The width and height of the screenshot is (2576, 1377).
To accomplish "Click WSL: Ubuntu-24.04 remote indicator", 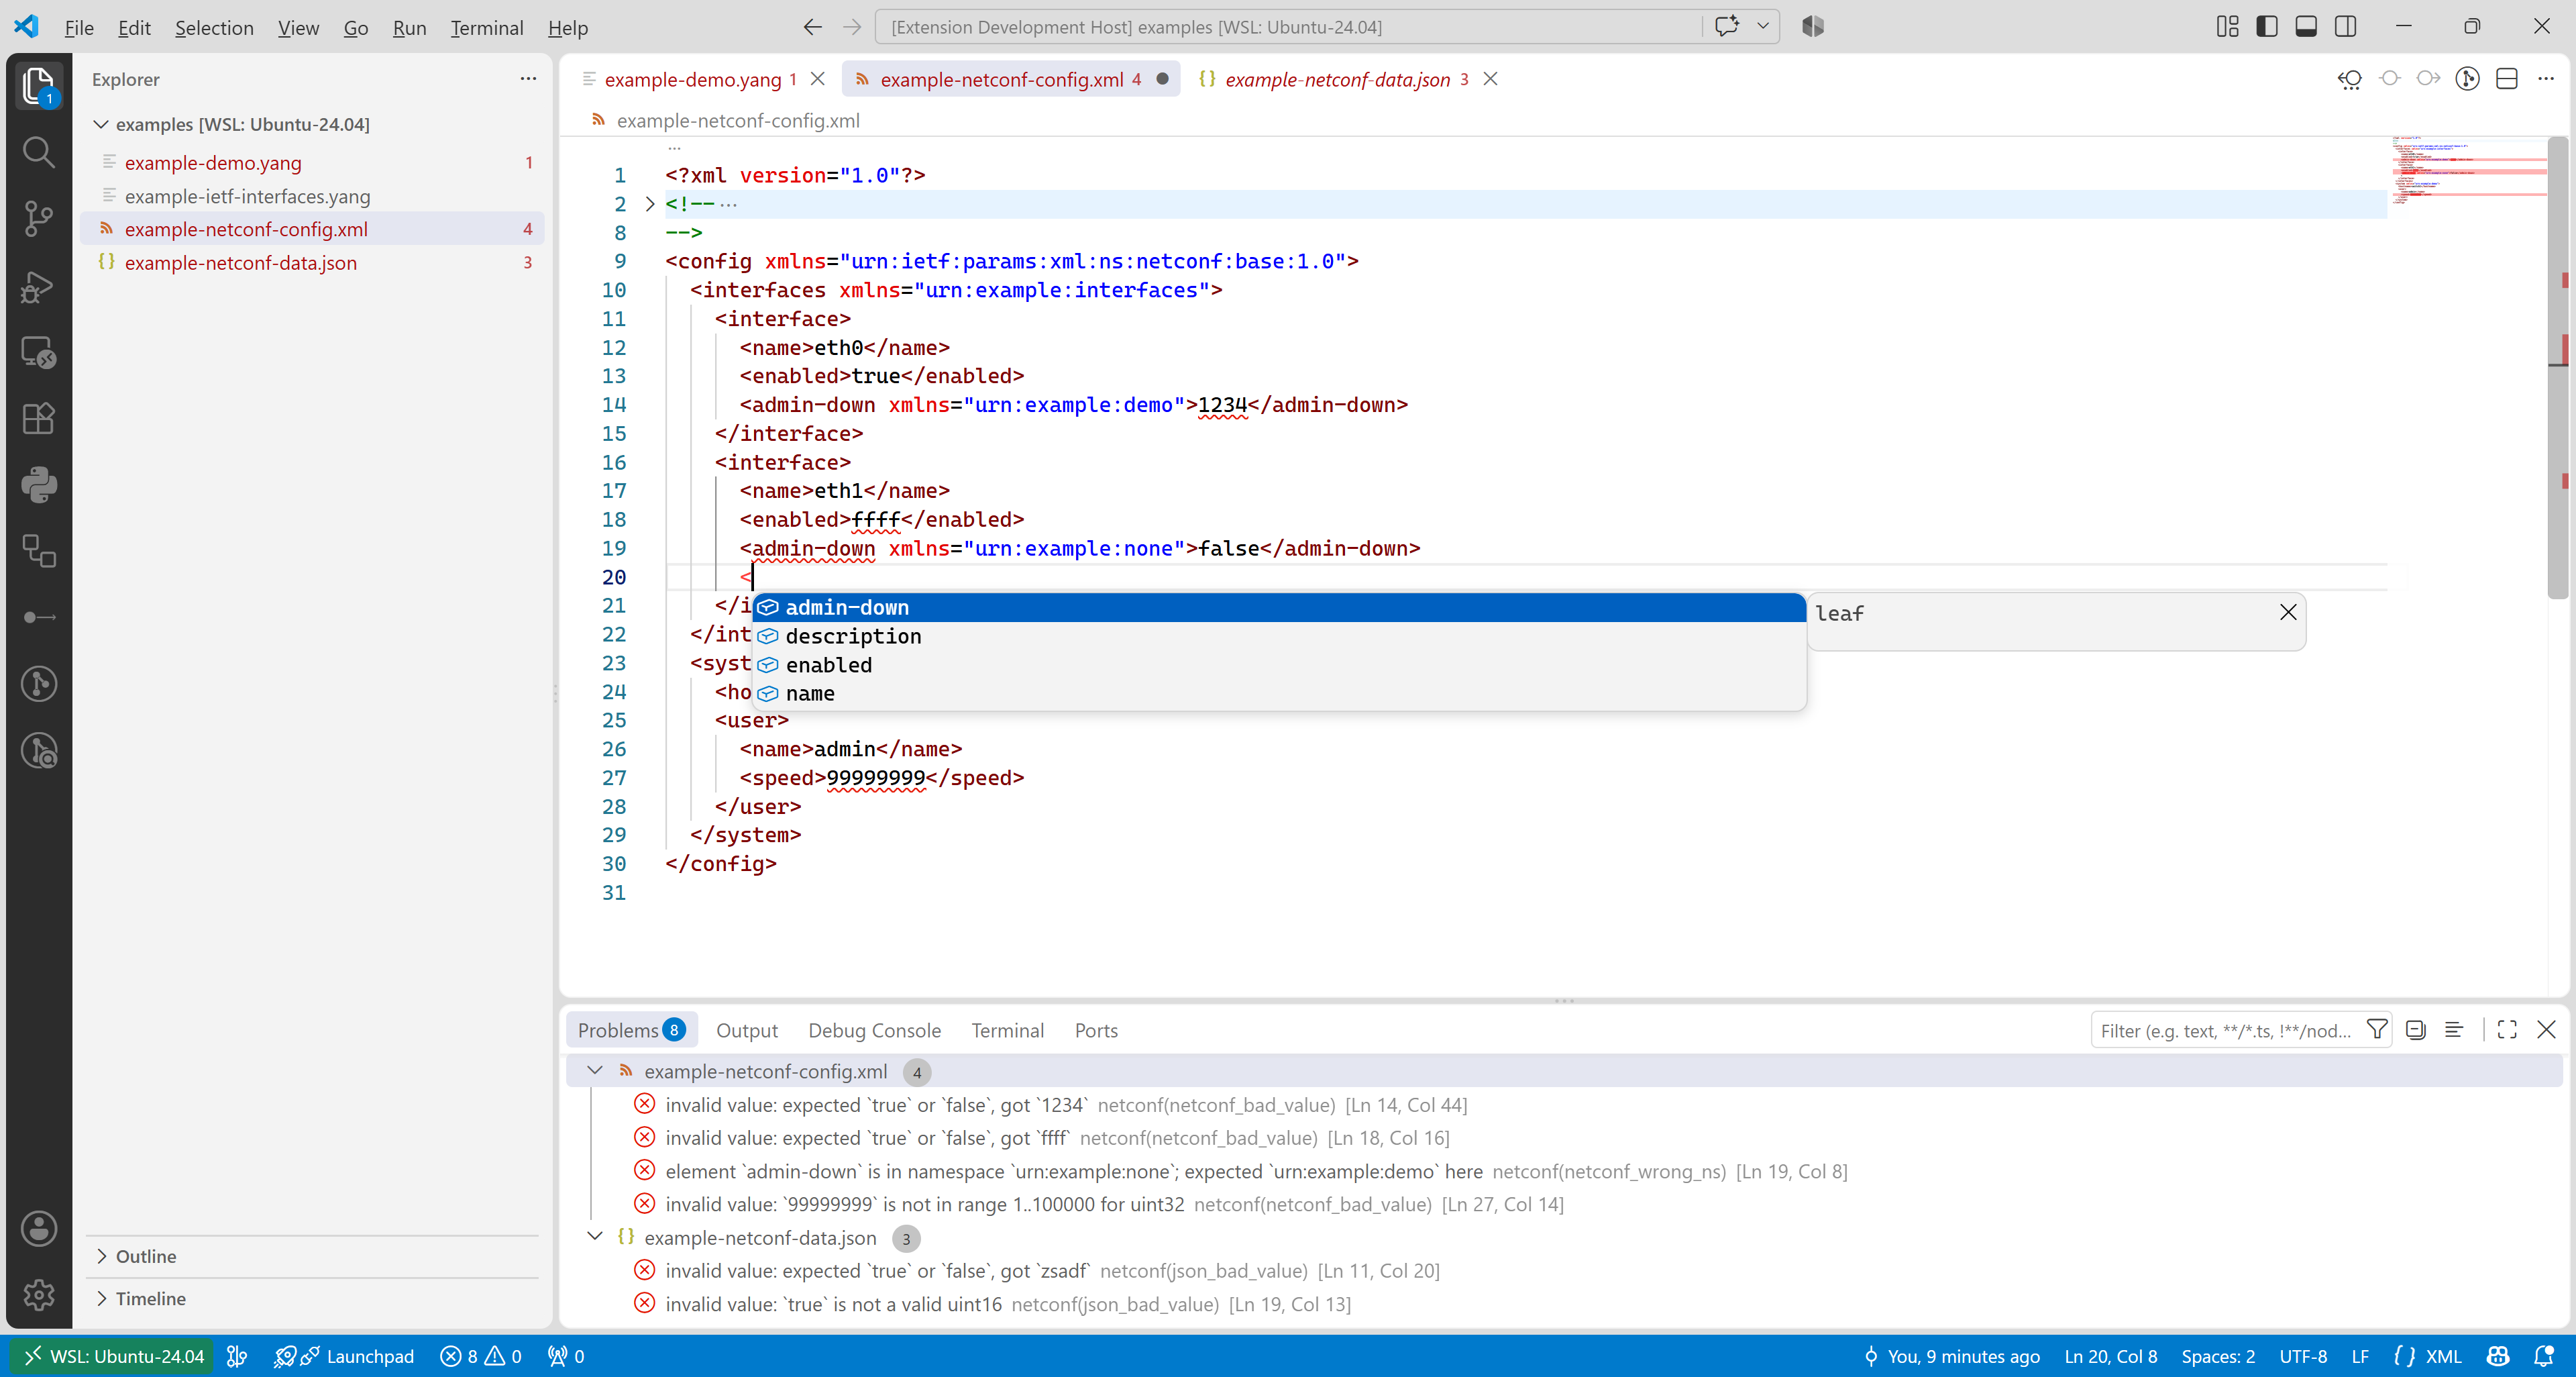I will pyautogui.click(x=113, y=1356).
